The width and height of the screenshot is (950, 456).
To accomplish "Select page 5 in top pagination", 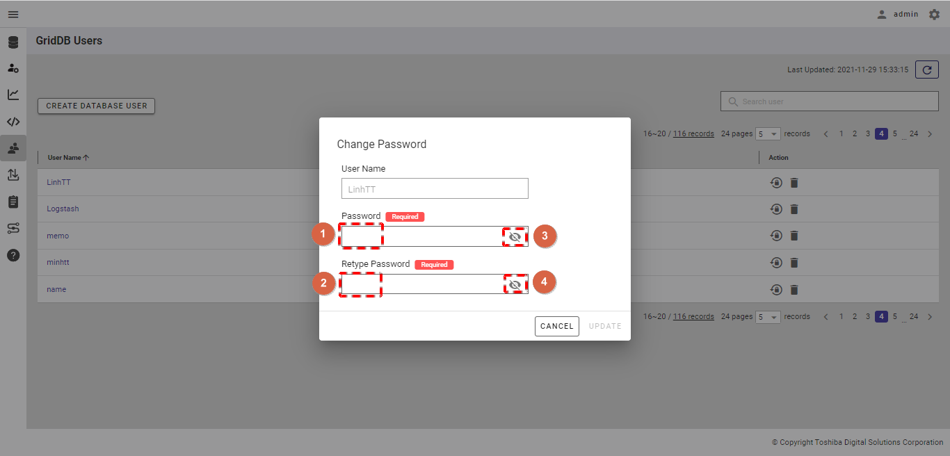I will (x=895, y=133).
